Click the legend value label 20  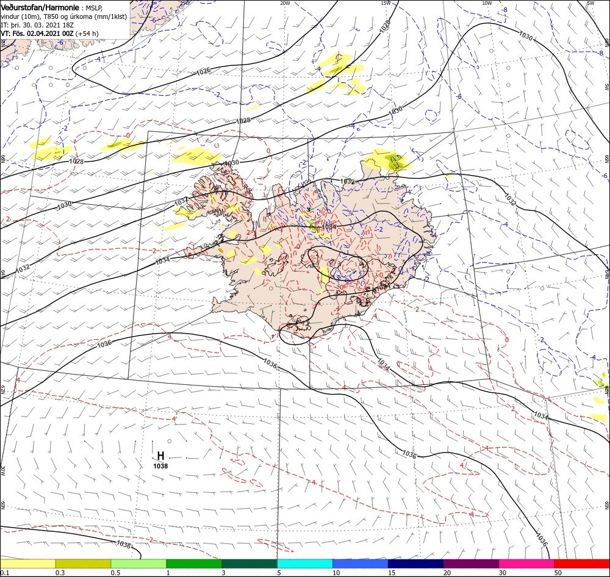click(447, 573)
